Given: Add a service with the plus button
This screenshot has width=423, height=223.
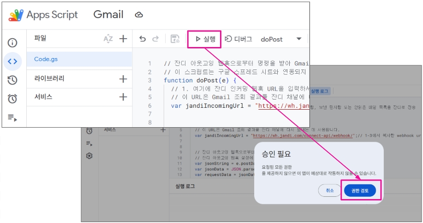Looking at the screenshot, I should click(x=123, y=97).
